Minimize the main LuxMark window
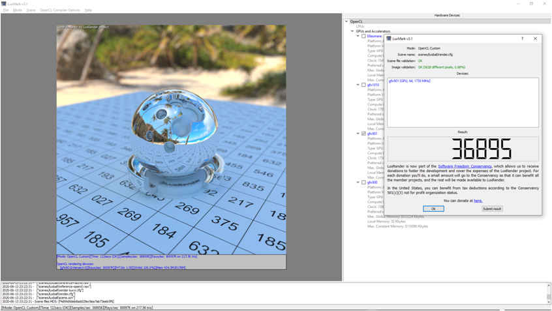Screen dimensions: 552x311 (x=518, y=3)
